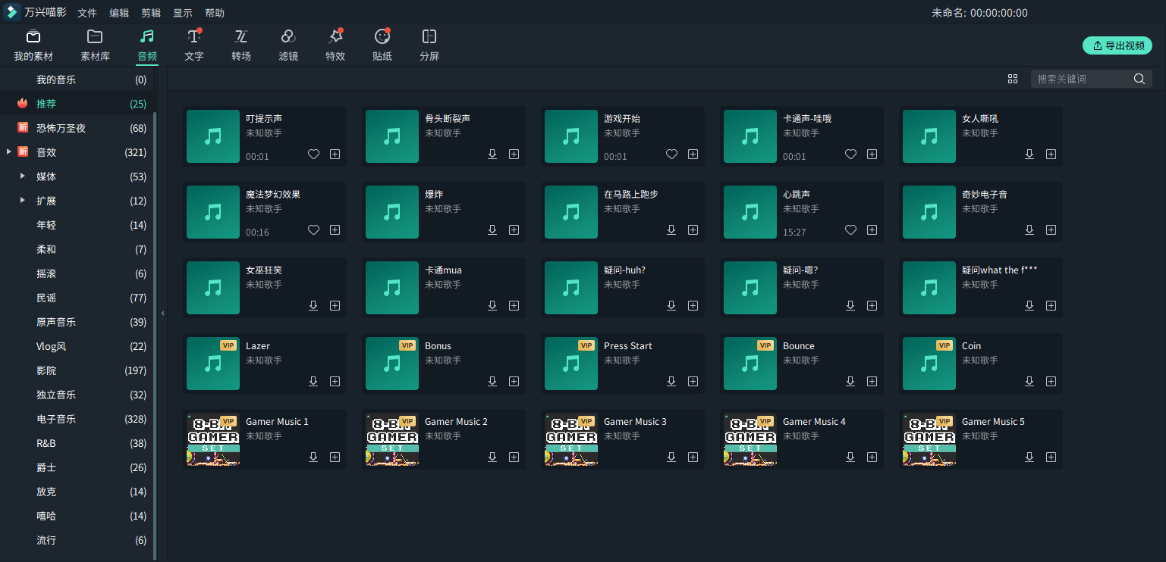Viewport: 1166px width, 562px height.
Task: Favorite the 游戏开始 audio clip
Action: pyautogui.click(x=671, y=154)
